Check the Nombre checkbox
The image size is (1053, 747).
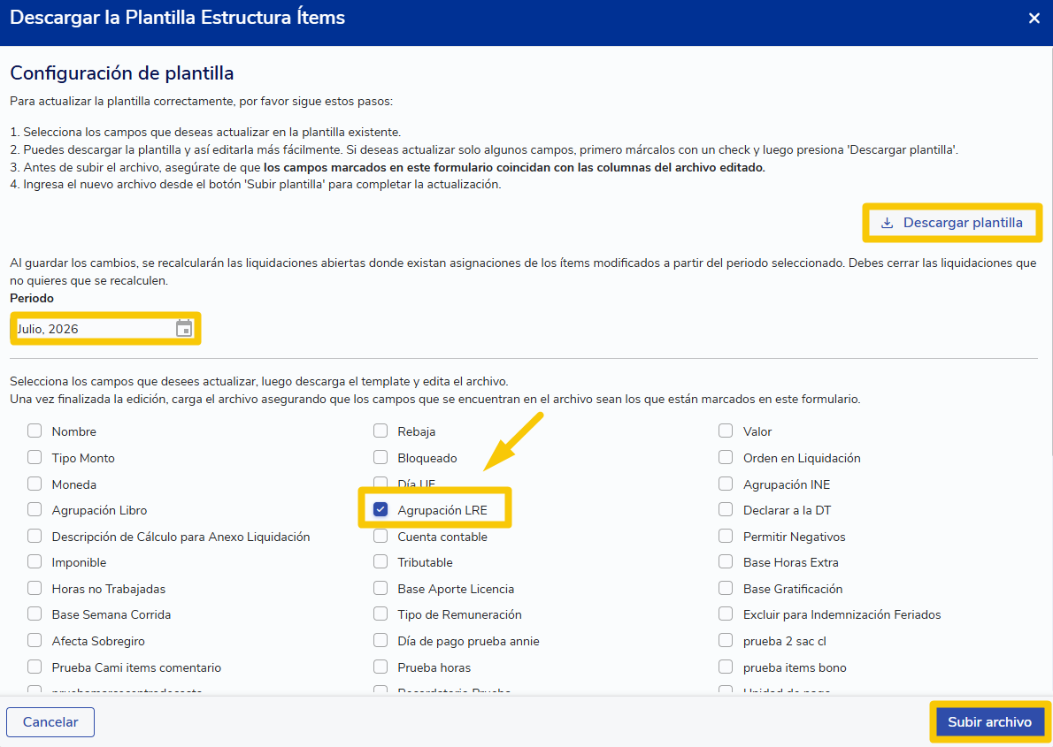[35, 431]
